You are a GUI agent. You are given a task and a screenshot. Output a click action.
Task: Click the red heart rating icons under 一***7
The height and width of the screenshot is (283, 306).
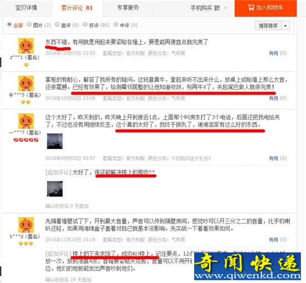[x=26, y=140]
